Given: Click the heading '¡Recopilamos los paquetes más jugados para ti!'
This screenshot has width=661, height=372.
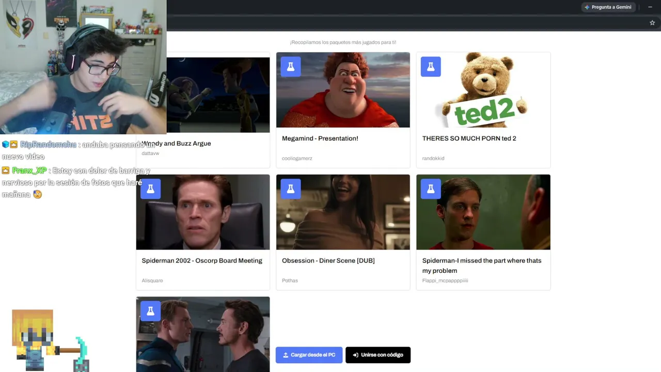Looking at the screenshot, I should (x=343, y=42).
